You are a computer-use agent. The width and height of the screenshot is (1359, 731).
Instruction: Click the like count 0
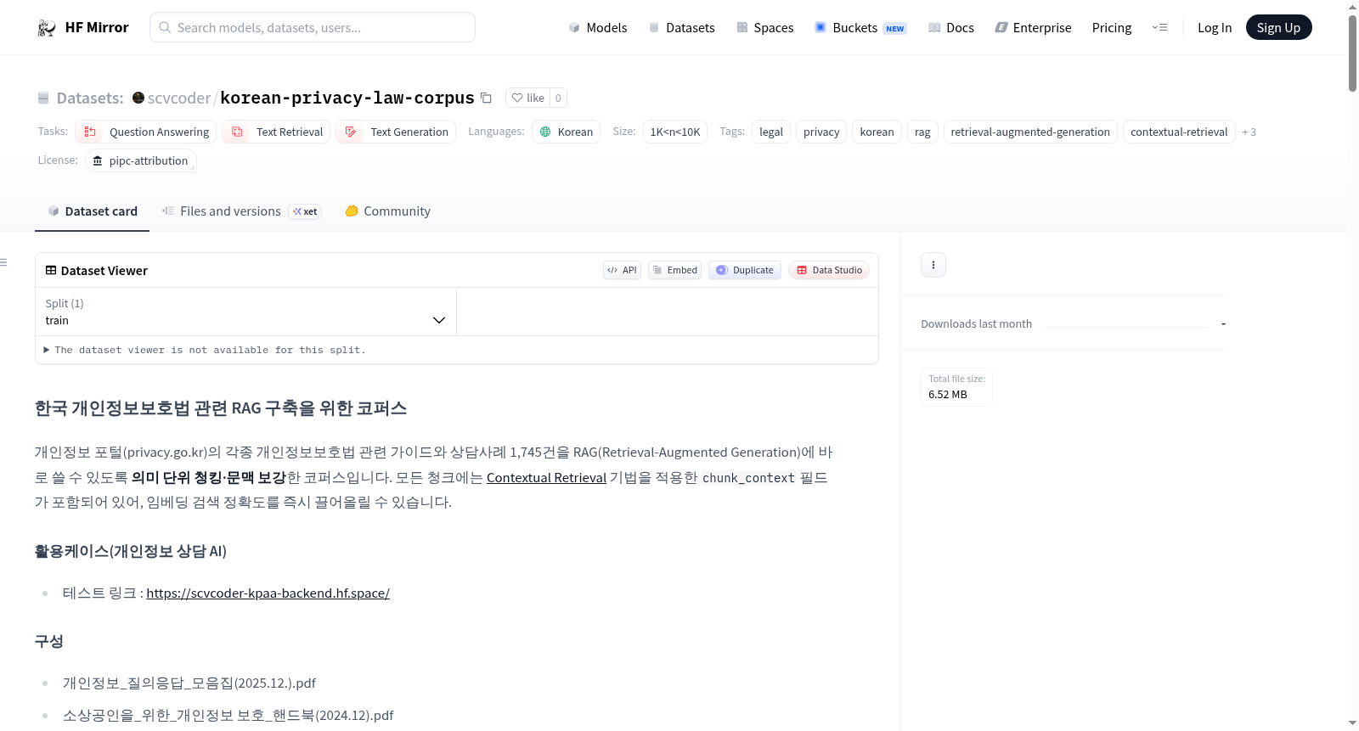point(558,98)
